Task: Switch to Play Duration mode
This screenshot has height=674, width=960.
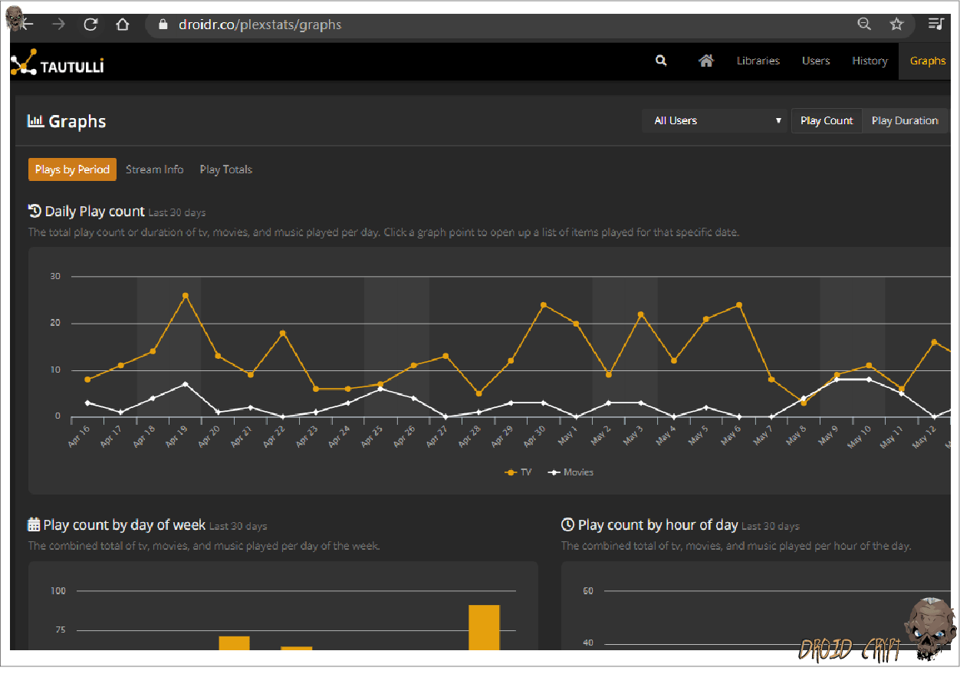Action: (905, 120)
